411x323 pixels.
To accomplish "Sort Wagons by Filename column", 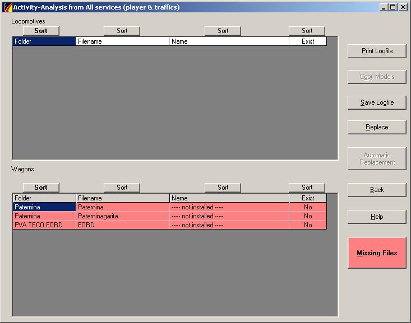I will point(122,188).
